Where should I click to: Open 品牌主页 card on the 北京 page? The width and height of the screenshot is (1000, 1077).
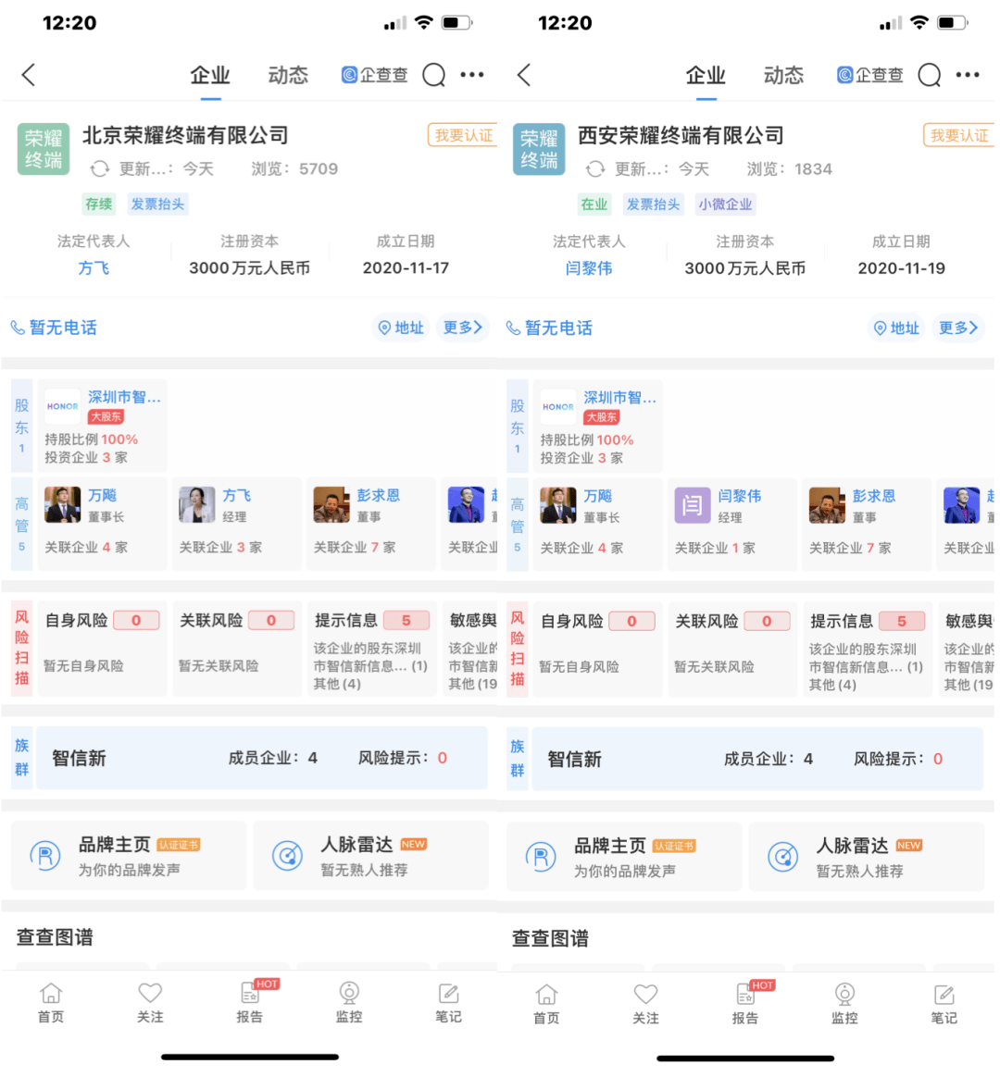[129, 856]
